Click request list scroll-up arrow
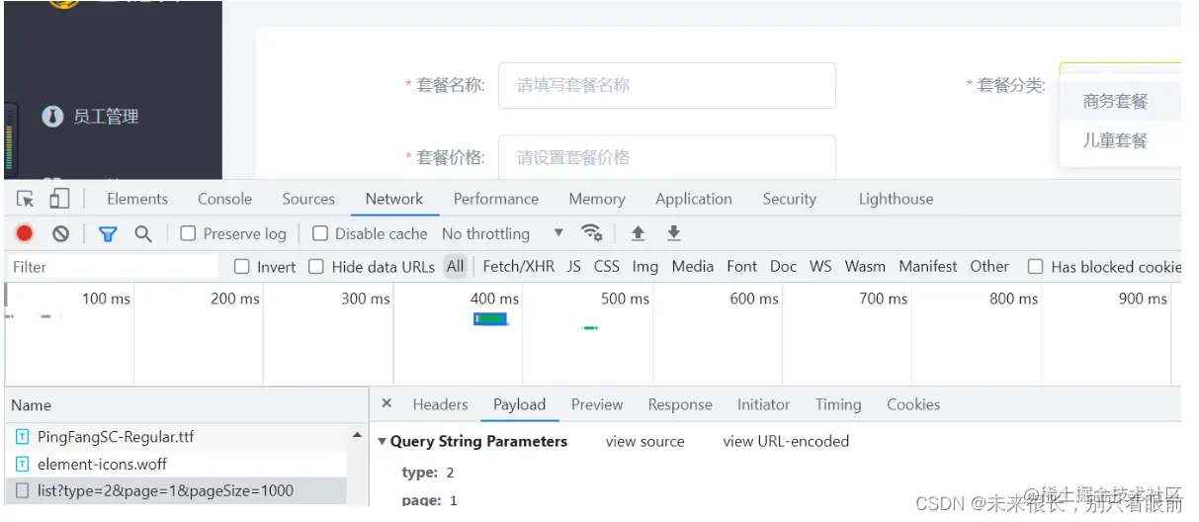The height and width of the screenshot is (522, 1199). coord(357,436)
